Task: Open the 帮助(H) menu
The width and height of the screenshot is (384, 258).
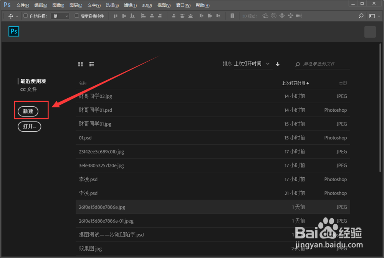Action: (x=202, y=5)
